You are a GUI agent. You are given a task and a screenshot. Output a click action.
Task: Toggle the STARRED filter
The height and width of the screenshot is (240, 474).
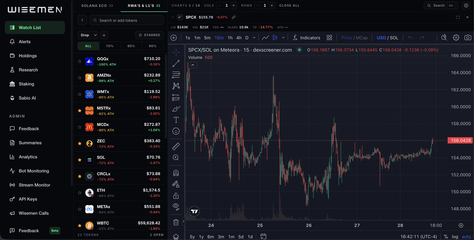click(150, 35)
